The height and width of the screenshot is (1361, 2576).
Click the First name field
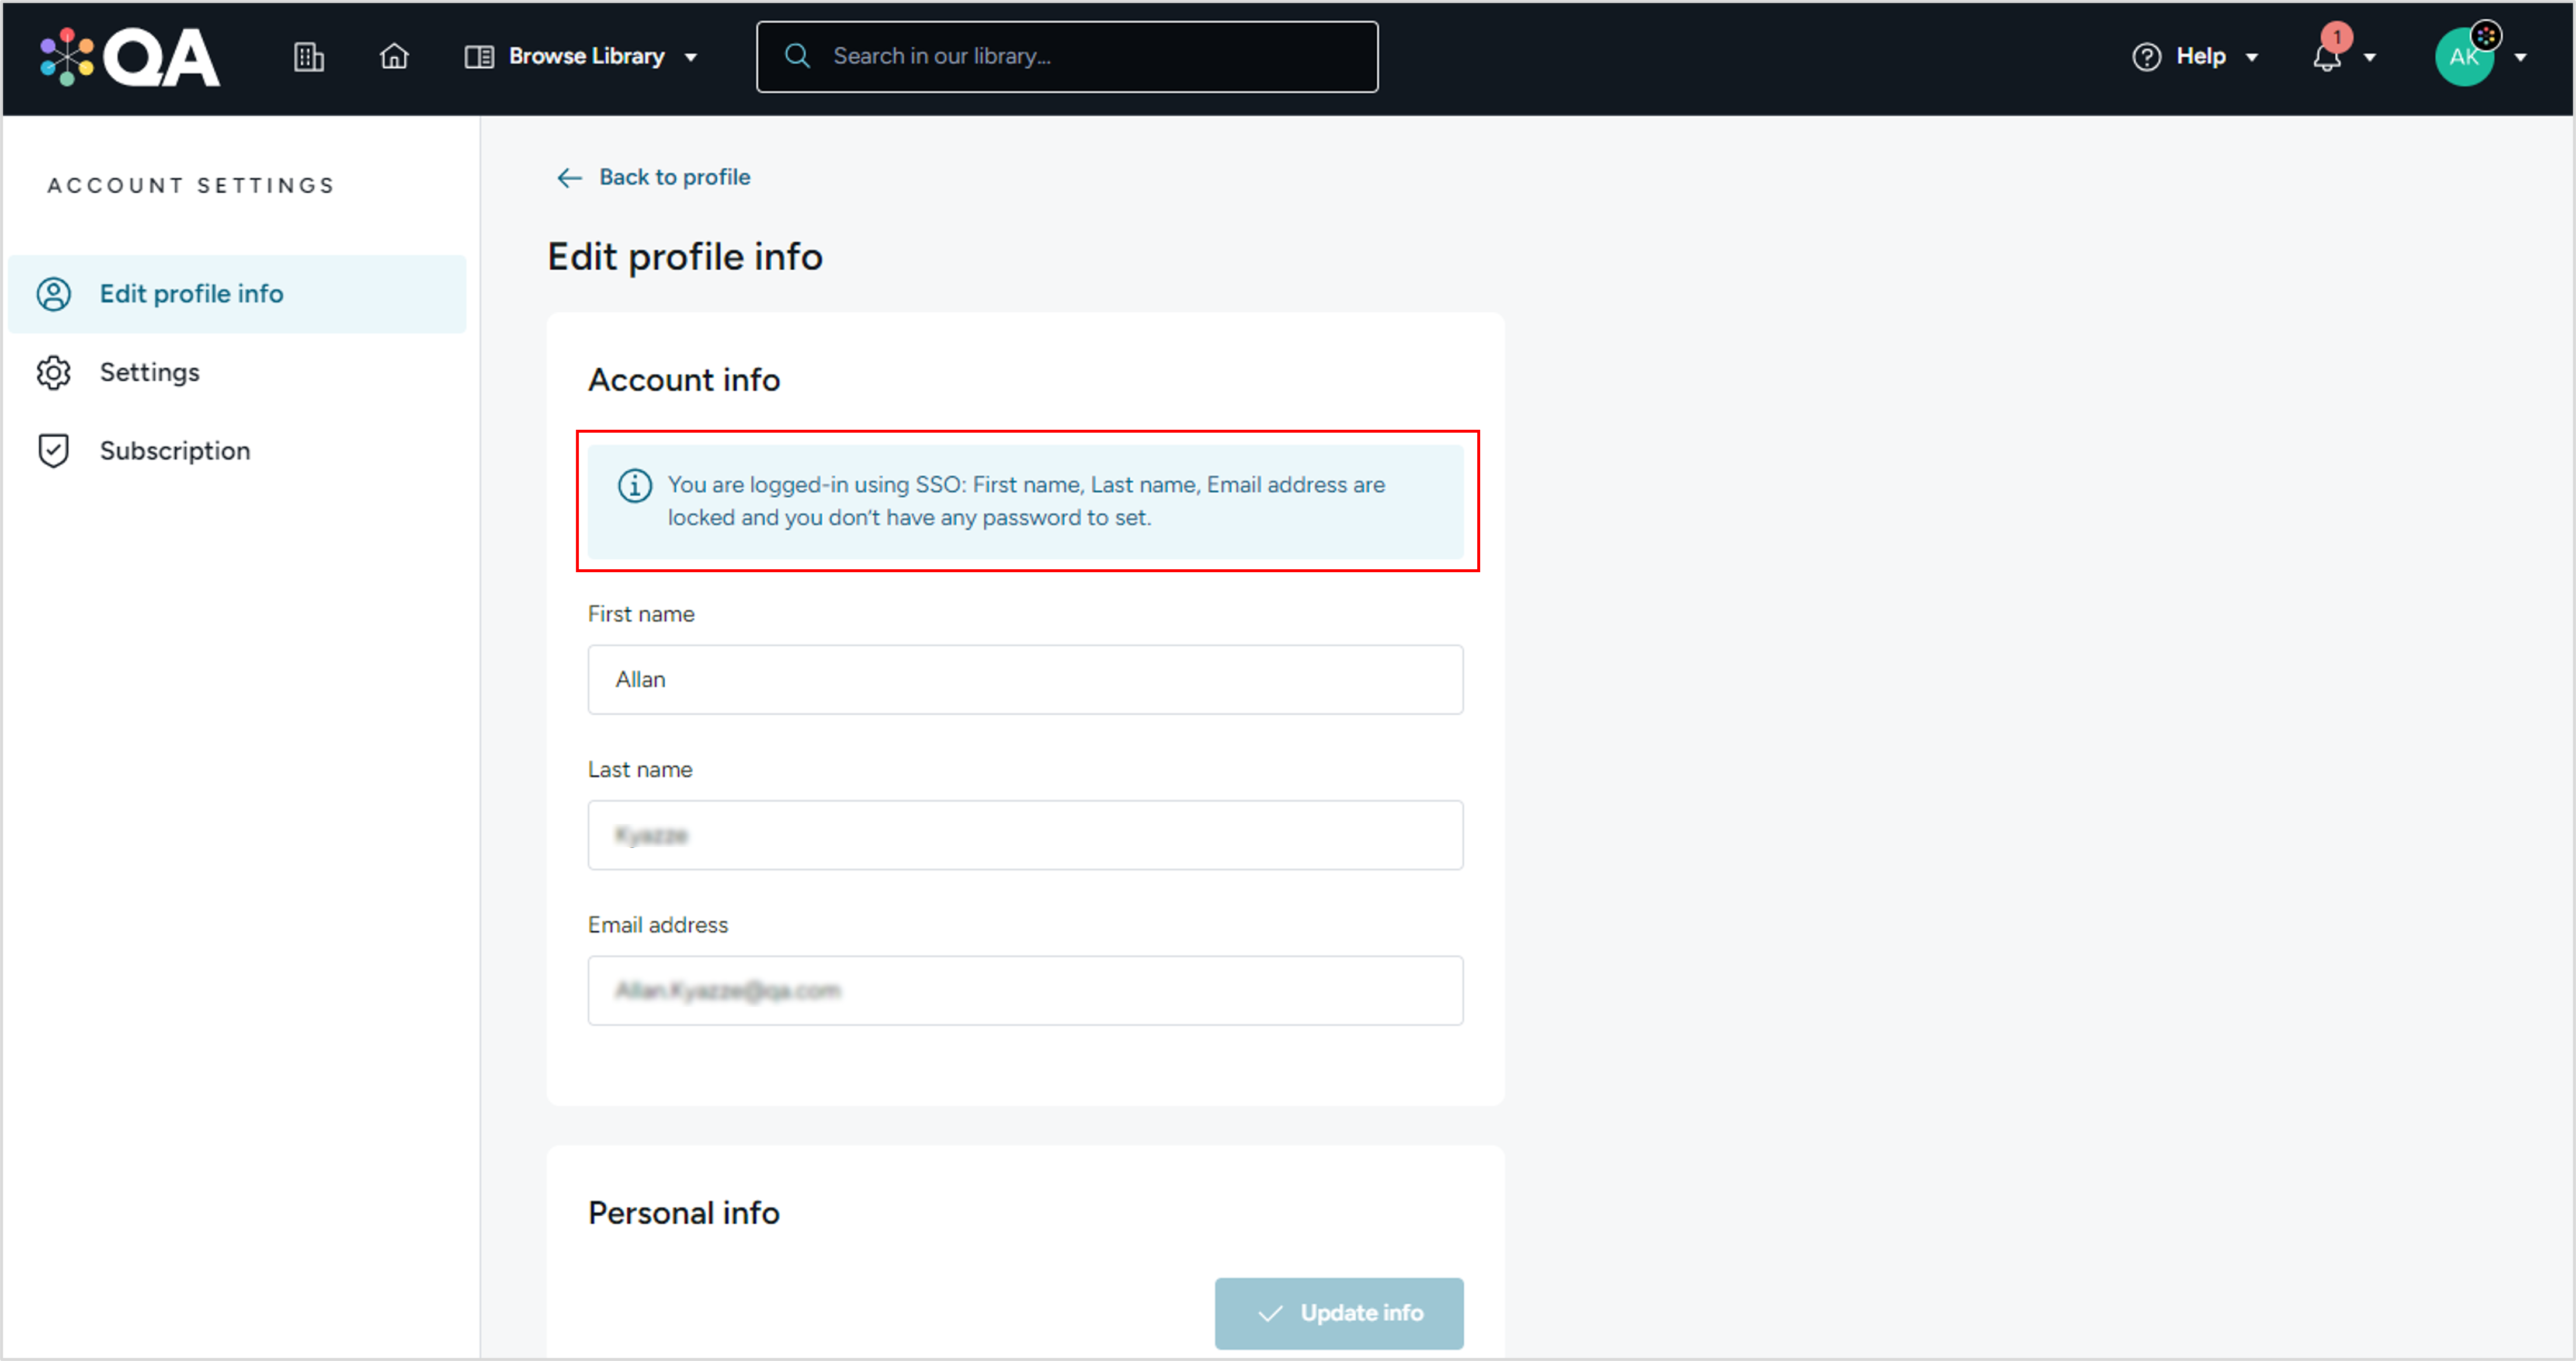click(x=1025, y=680)
